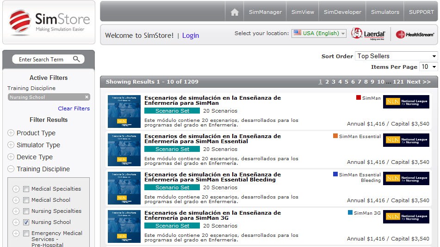
Task: Click Scenario Set badge in SimMan 3G row
Action: (172, 226)
